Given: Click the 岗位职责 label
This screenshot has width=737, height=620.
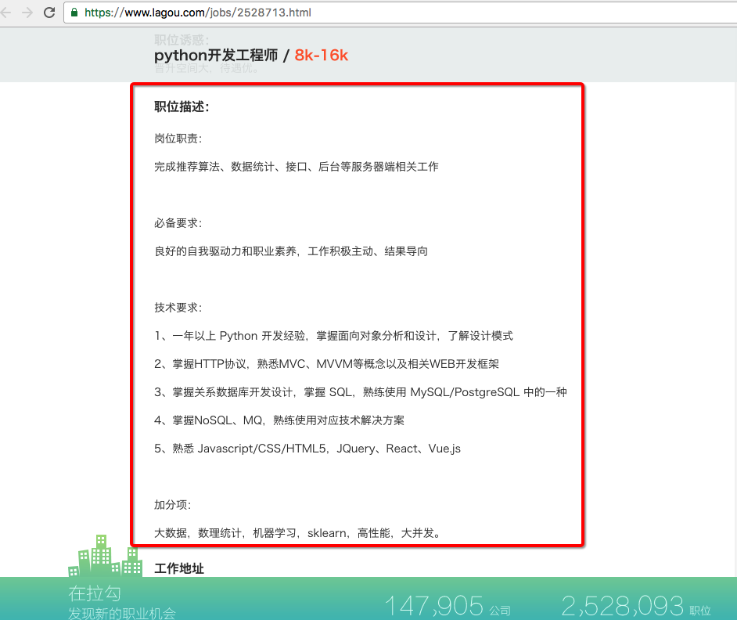Looking at the screenshot, I should pyautogui.click(x=178, y=139).
